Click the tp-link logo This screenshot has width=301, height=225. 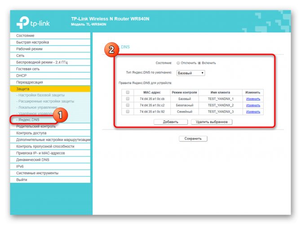(x=33, y=22)
